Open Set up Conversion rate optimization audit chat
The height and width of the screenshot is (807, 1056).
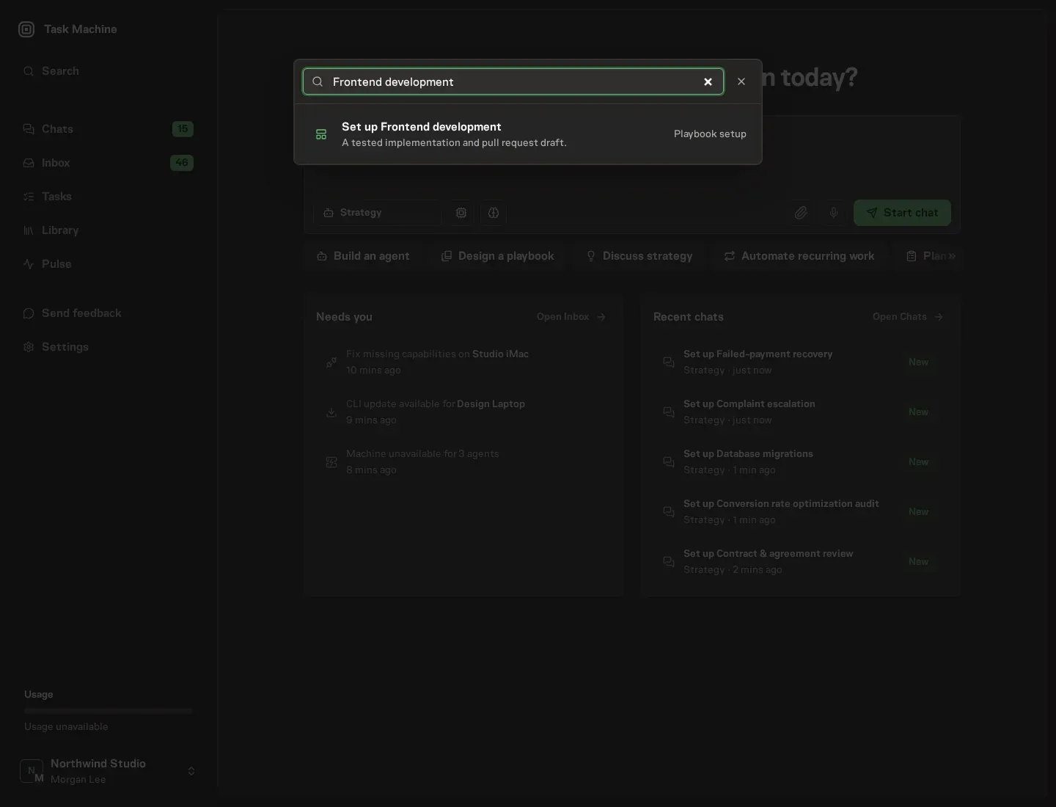(801, 511)
